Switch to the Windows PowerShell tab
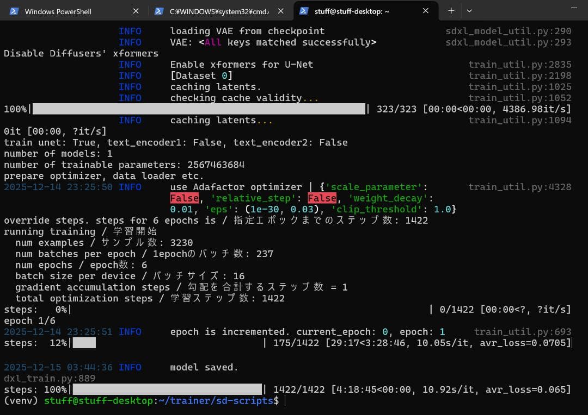588x415 pixels. pos(58,11)
